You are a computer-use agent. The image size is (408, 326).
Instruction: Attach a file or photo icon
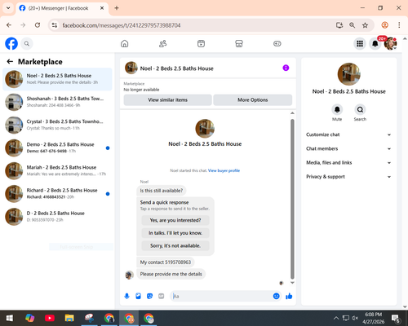[x=139, y=296]
